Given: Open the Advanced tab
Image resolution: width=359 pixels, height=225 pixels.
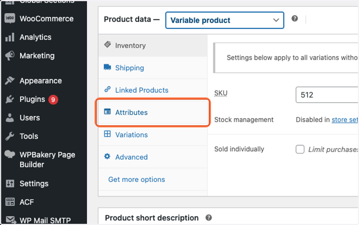Looking at the screenshot, I should [x=153, y=157].
